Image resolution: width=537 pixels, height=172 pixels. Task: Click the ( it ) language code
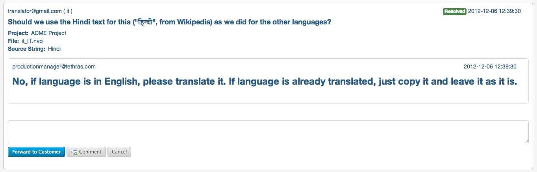click(68, 11)
